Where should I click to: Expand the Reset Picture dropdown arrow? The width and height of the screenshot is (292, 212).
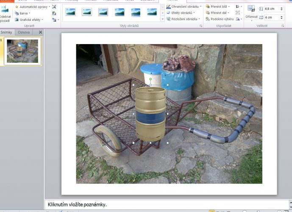58,20
